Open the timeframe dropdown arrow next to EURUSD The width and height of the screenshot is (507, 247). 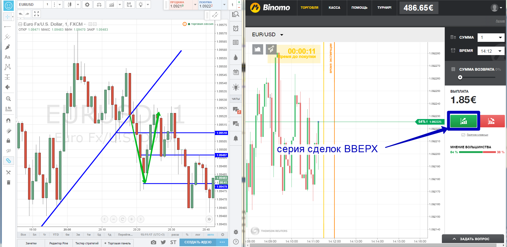(x=60, y=5)
